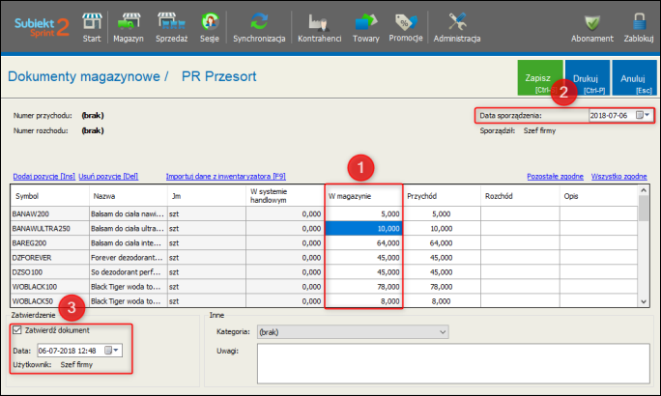The height and width of the screenshot is (396, 661).
Task: Toggle the Zatwierdź dokument checkbox
Action: [18, 330]
